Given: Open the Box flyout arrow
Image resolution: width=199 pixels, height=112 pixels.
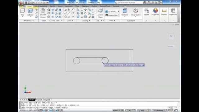Looking at the screenshot, I should tap(23, 16).
